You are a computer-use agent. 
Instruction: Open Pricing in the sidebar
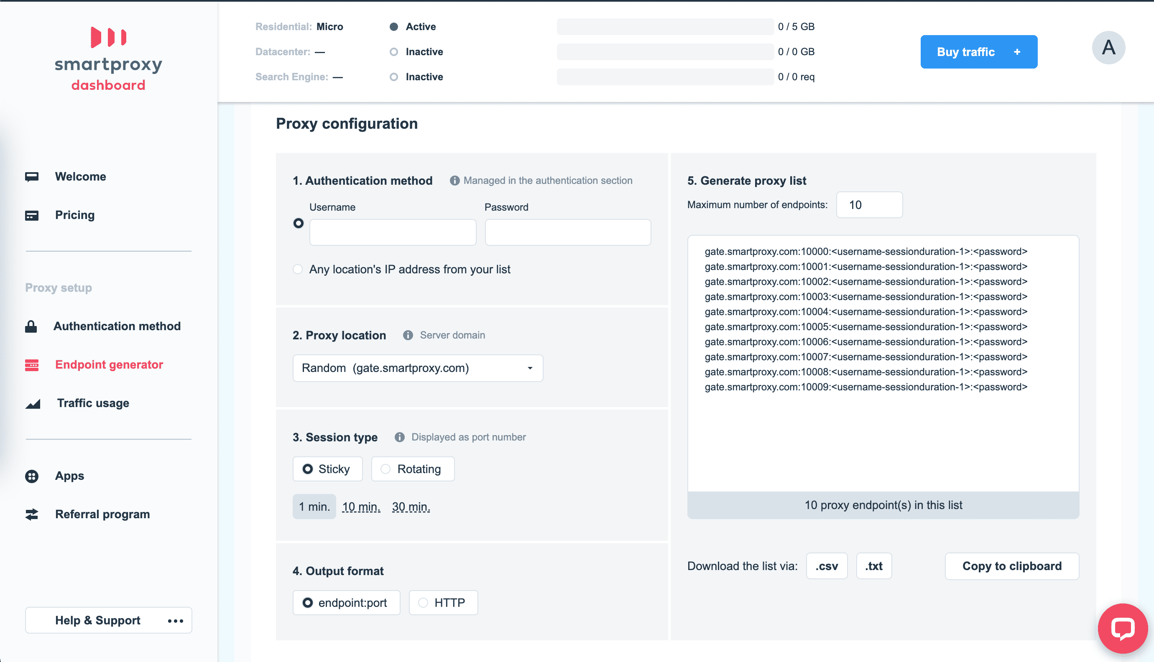coord(75,215)
